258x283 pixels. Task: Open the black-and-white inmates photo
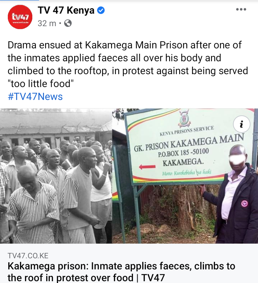click(56, 176)
